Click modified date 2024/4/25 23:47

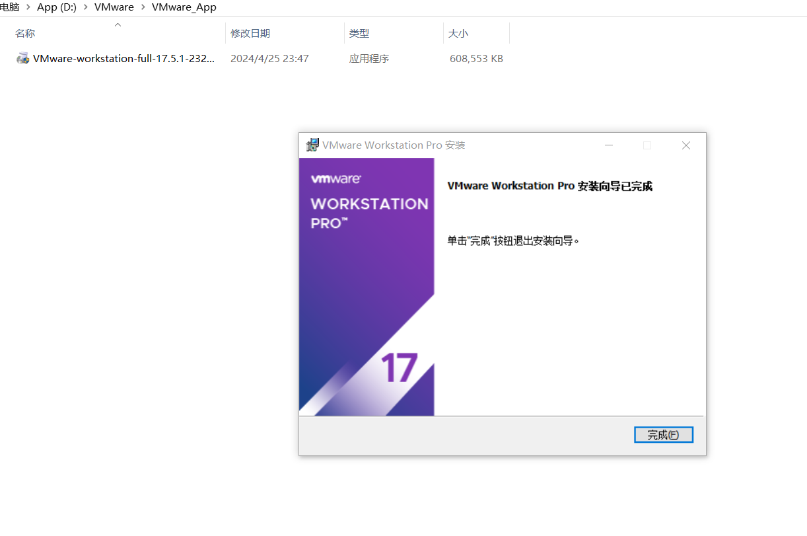(269, 58)
